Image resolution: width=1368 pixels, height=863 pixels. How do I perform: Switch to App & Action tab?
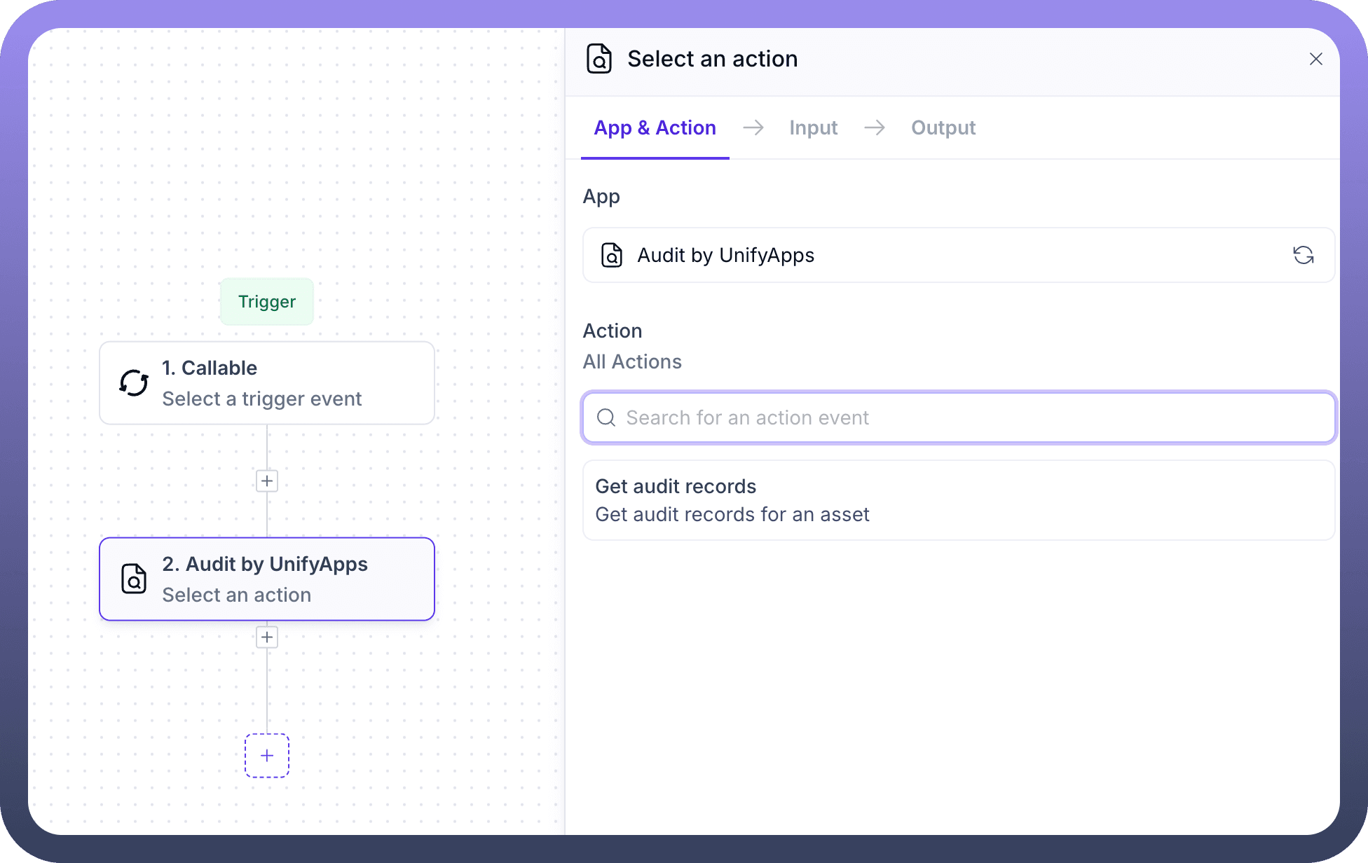[655, 127]
